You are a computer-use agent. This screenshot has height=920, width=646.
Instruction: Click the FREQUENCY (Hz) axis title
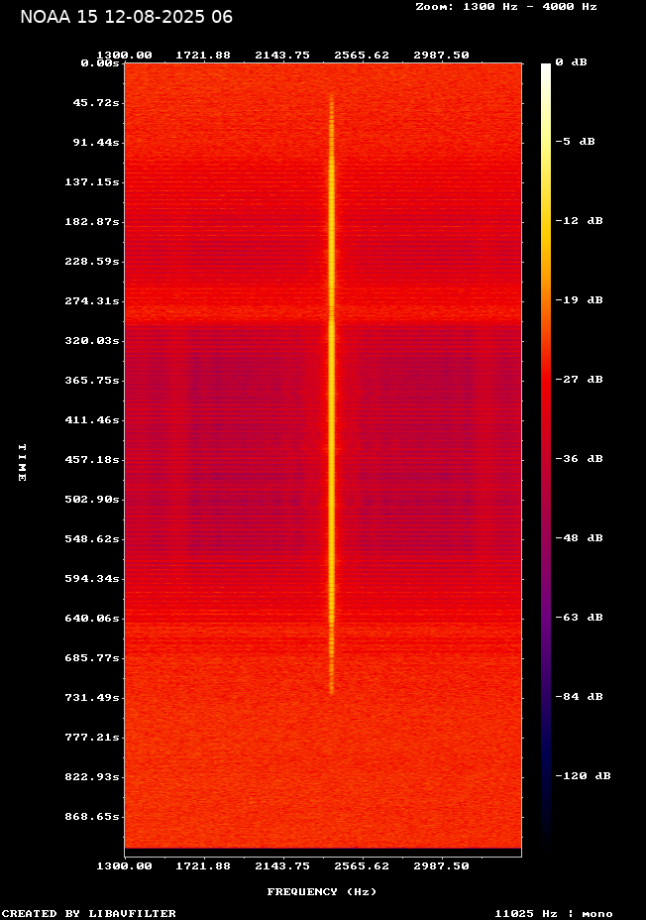[322, 892]
